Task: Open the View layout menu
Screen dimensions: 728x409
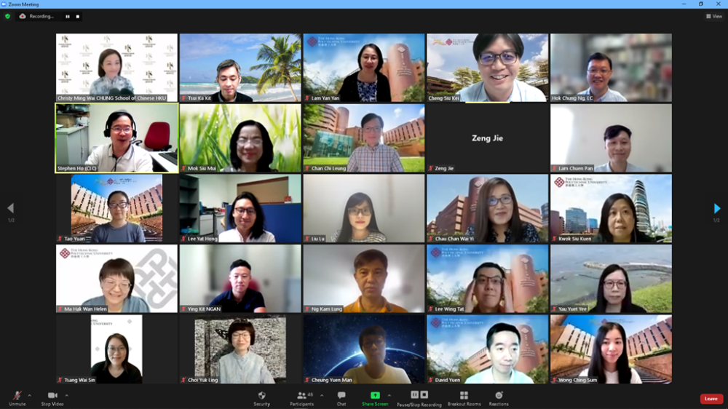Action: 713,16
